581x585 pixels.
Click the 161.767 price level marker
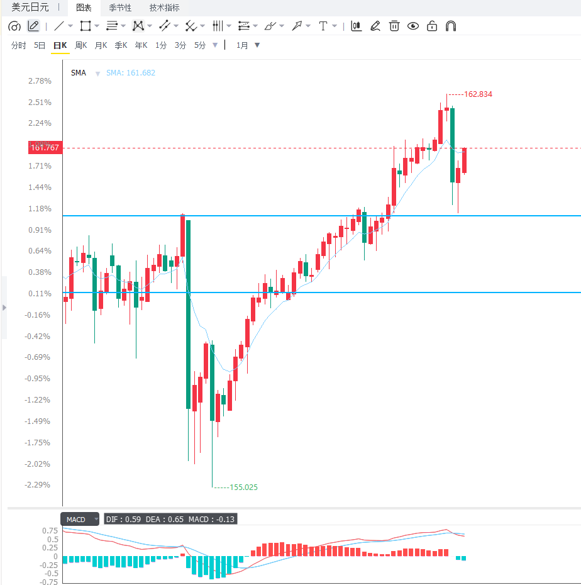tap(45, 148)
